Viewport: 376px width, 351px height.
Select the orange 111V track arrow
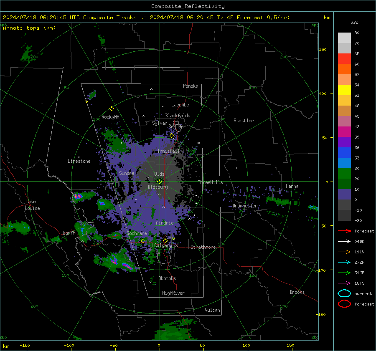tap(344, 252)
